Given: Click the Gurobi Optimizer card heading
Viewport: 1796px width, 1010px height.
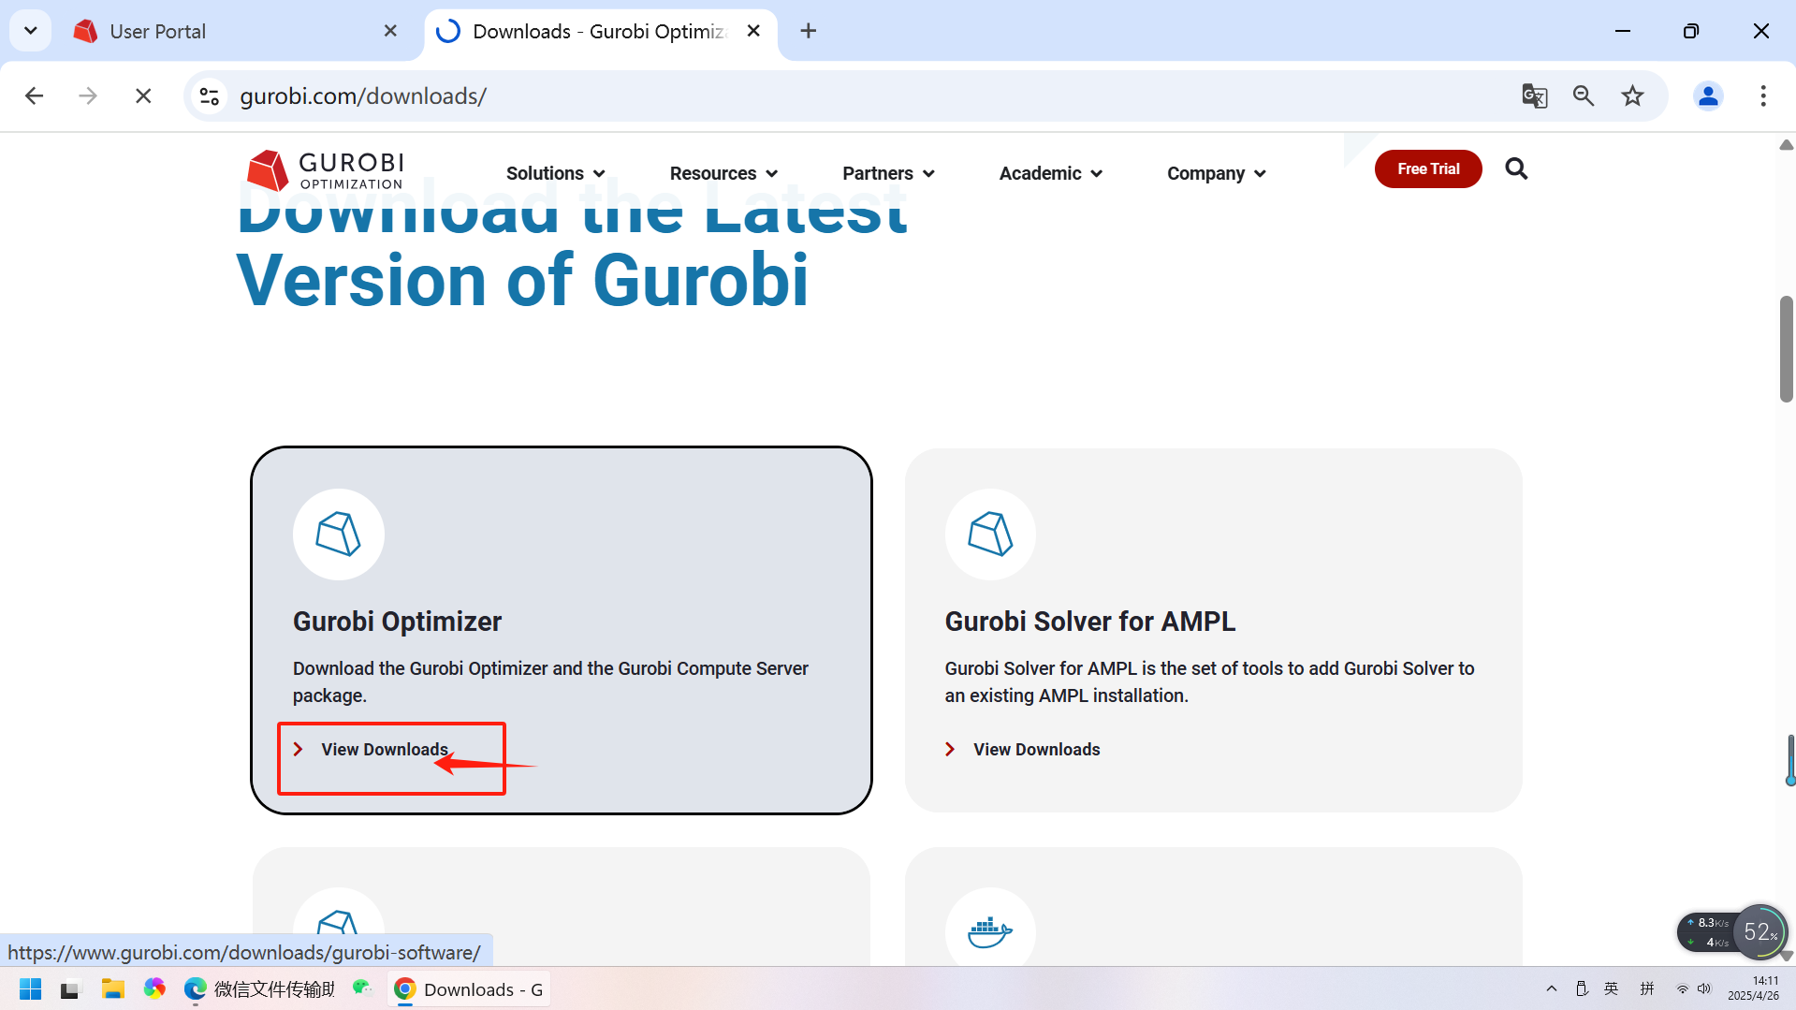Looking at the screenshot, I should click(x=397, y=622).
